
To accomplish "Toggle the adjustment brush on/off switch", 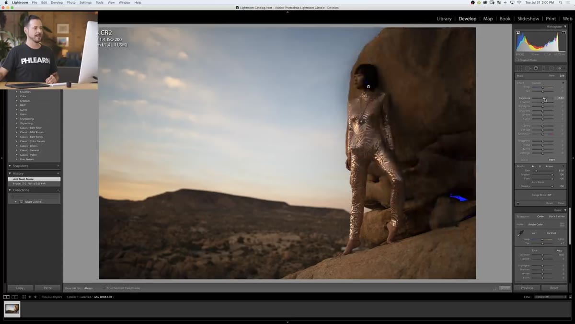I will [517, 203].
